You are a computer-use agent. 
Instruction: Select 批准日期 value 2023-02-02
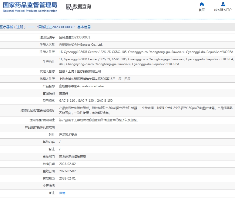pyautogui.click(x=67, y=164)
